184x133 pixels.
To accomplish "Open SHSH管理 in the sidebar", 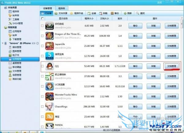I will coord(16,23).
